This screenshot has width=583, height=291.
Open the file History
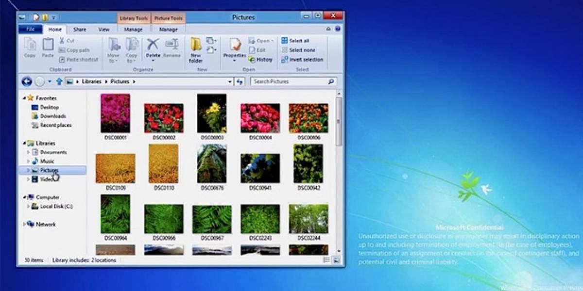click(x=260, y=60)
